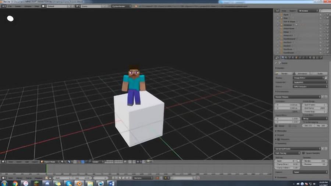
Task: Expand the Metadata panel
Action: pyautogui.click(x=281, y=131)
